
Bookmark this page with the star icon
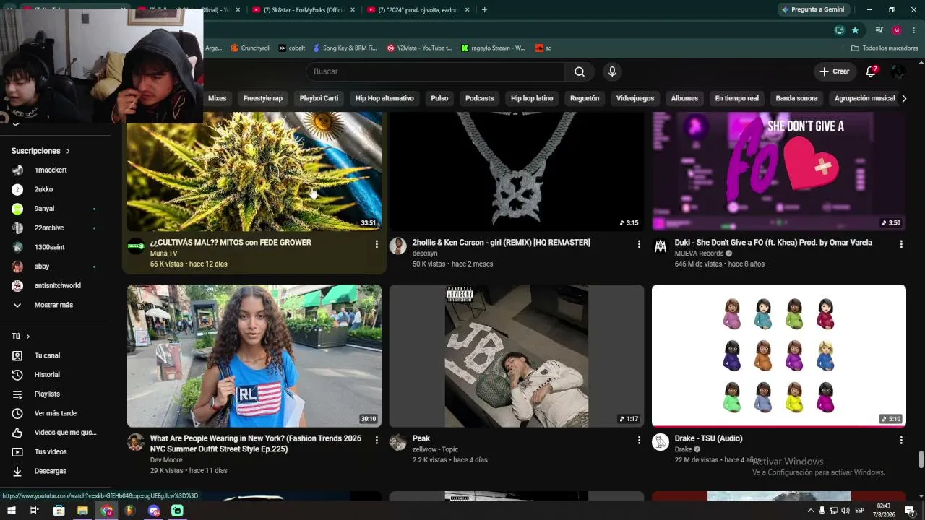[855, 30]
